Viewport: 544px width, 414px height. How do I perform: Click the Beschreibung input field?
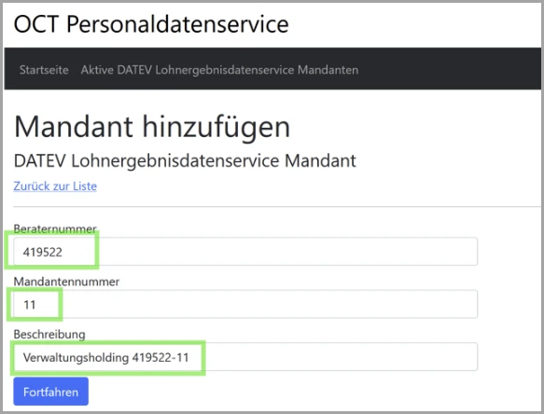[245, 357]
